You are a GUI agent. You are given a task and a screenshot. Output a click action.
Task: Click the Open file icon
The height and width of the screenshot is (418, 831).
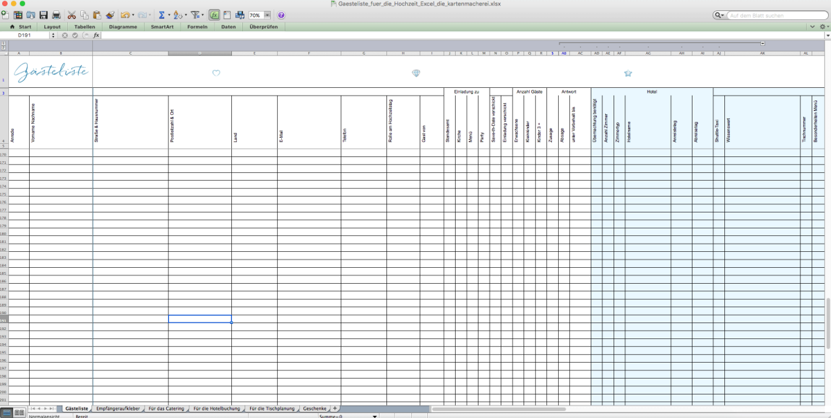point(30,15)
